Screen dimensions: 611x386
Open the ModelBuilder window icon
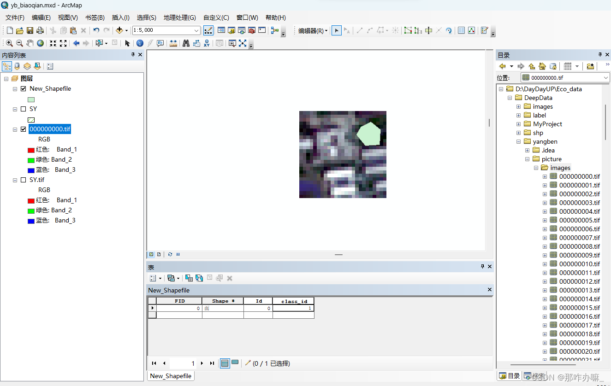275,30
